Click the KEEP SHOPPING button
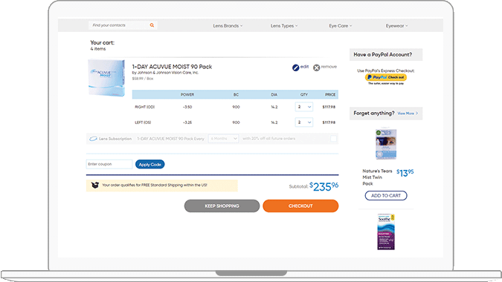This screenshot has height=282, width=502. click(x=222, y=206)
